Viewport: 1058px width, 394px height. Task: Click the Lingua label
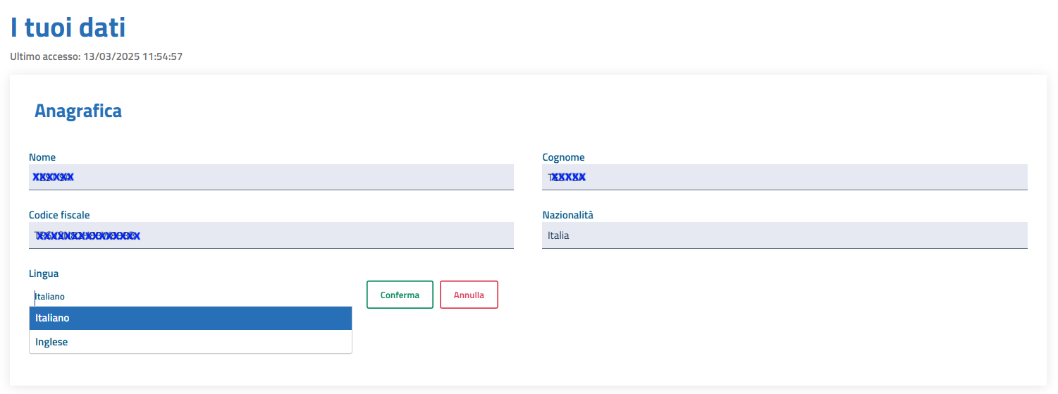click(x=44, y=273)
